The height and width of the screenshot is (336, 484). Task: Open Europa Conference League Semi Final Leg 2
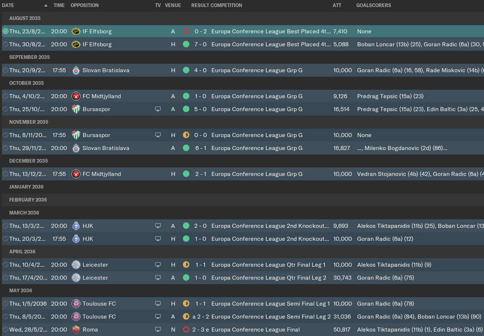pos(271,317)
